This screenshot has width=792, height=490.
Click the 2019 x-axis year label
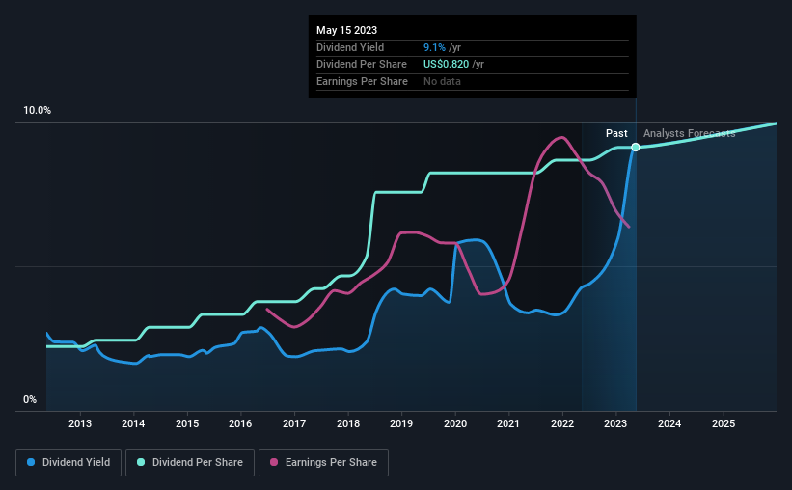(x=401, y=423)
